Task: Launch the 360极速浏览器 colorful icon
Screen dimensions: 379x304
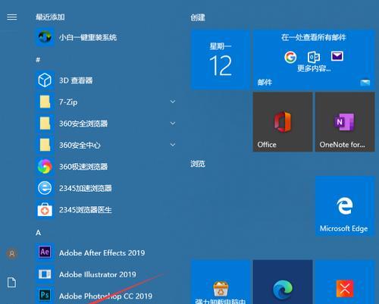Action: [45, 167]
